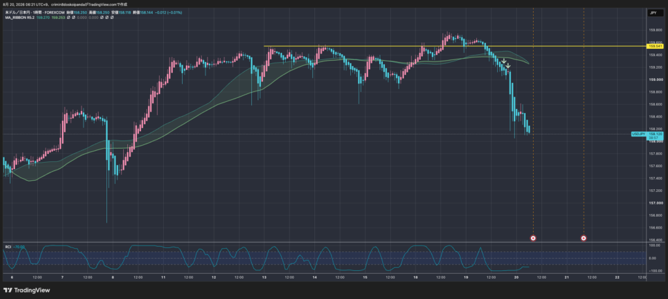668x299 pixels.
Task: Click the 159.200 price axis label
Action: coord(655,67)
